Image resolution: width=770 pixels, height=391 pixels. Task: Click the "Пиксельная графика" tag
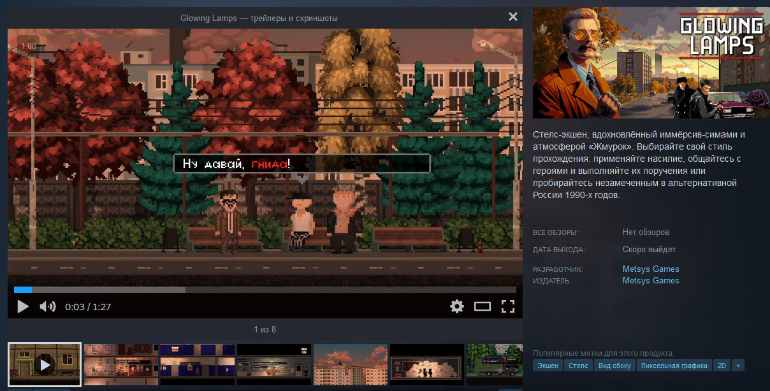pyautogui.click(x=674, y=366)
